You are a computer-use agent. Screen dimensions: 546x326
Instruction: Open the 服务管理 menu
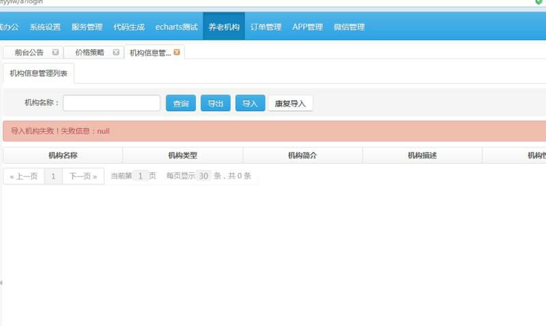(87, 27)
